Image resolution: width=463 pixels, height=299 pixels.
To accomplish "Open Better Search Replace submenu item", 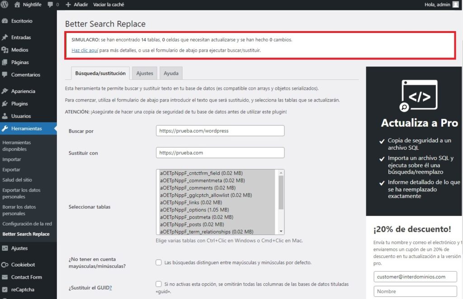I will point(26,234).
